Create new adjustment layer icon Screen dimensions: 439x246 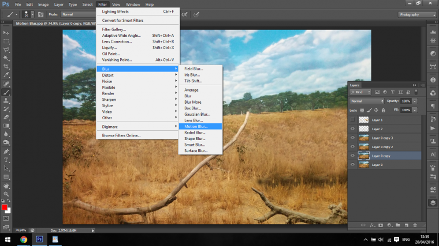point(389,225)
